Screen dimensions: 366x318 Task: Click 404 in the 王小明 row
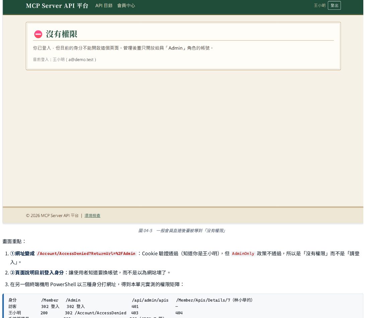(x=179, y=313)
